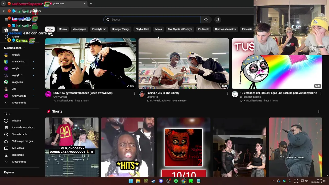Open File Explorer from the taskbar
The height and width of the screenshot is (185, 329).
138,181
